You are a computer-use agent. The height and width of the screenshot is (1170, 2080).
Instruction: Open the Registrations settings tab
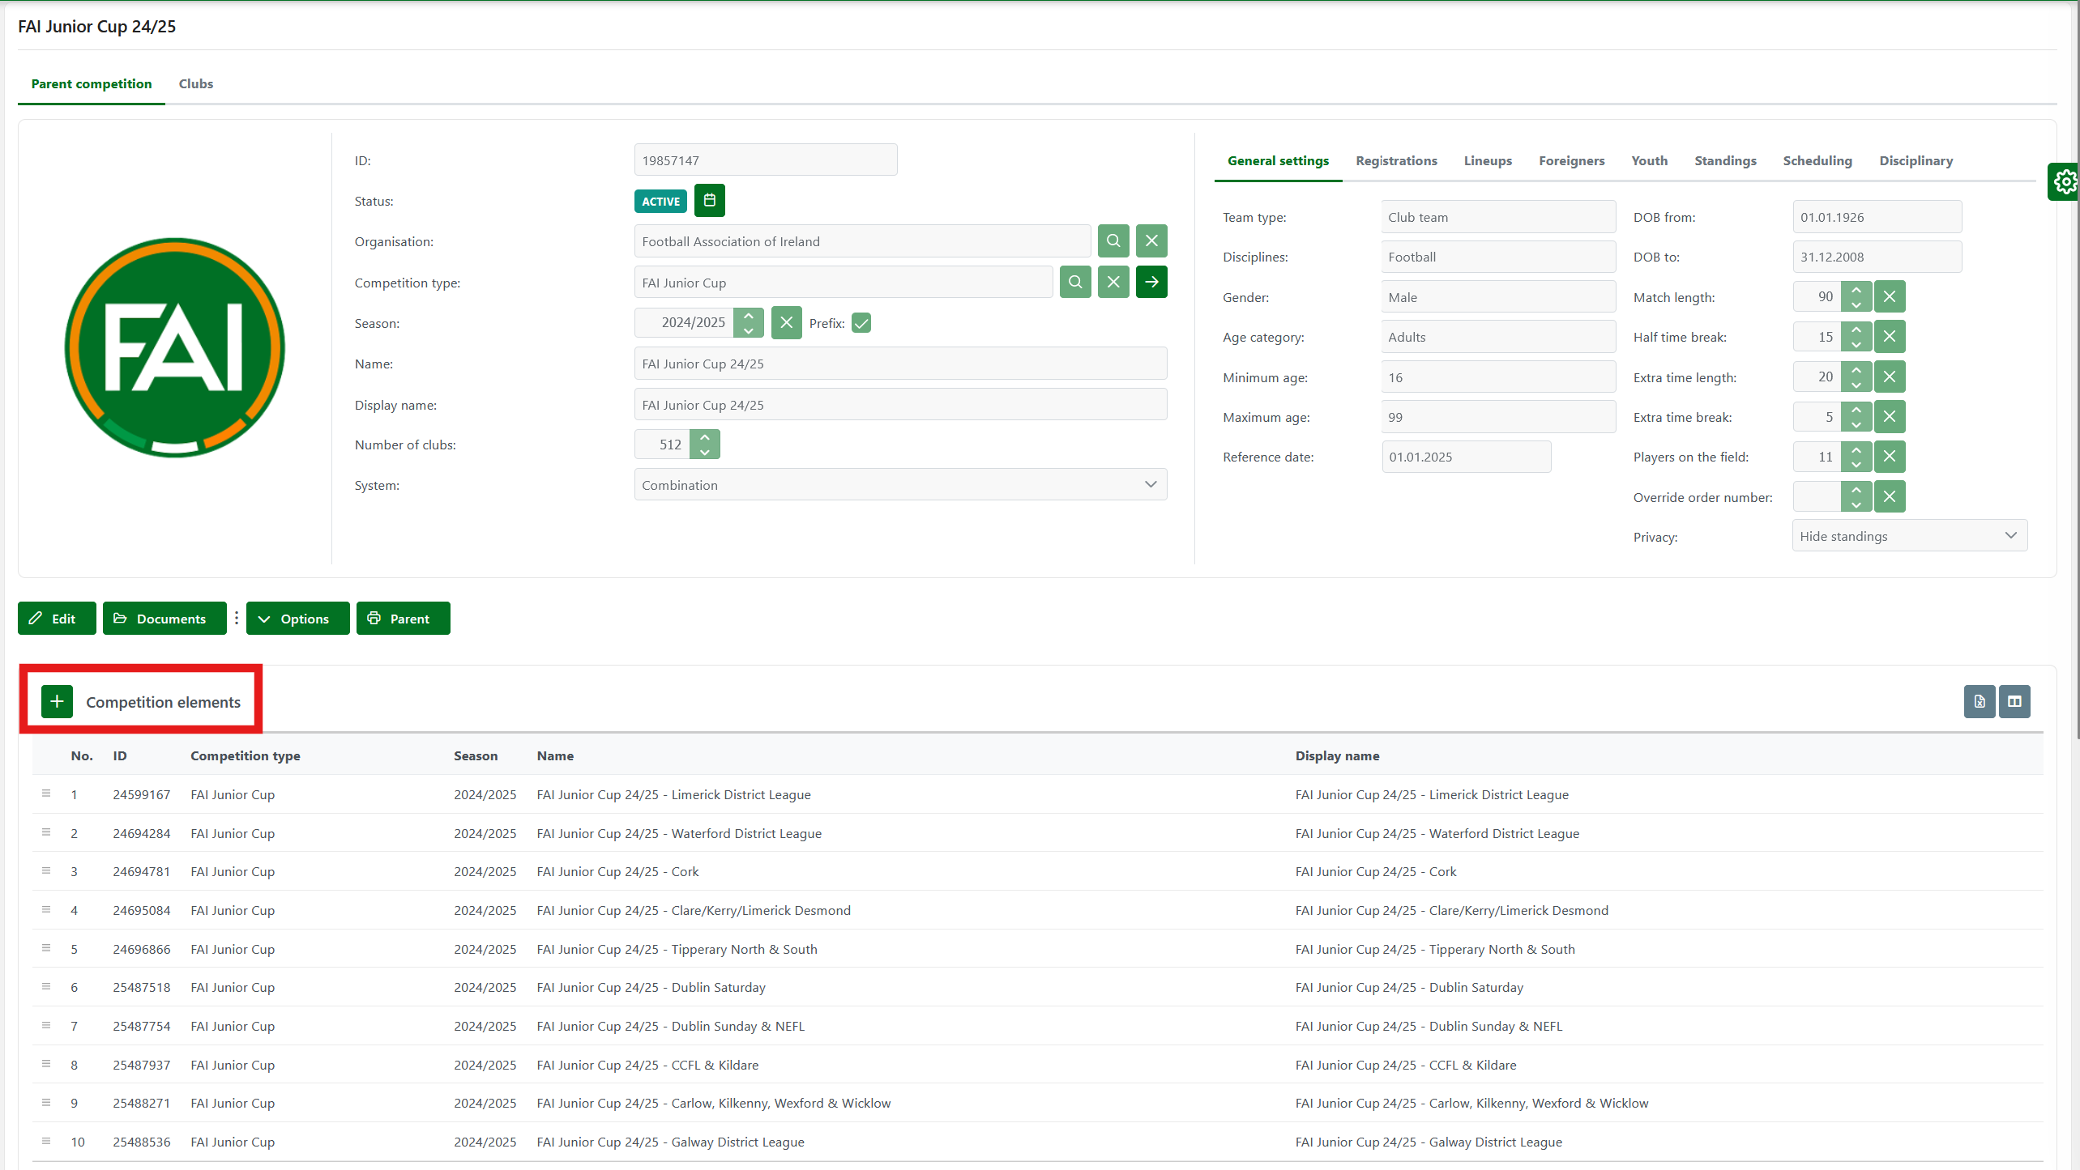click(x=1396, y=161)
